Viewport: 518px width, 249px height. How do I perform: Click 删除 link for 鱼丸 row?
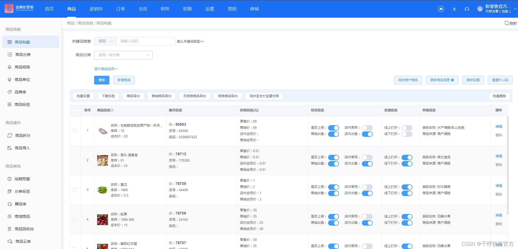pyautogui.click(x=499, y=165)
